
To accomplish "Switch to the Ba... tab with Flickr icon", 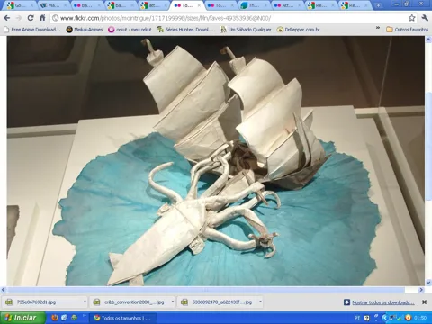I will click(x=87, y=5).
